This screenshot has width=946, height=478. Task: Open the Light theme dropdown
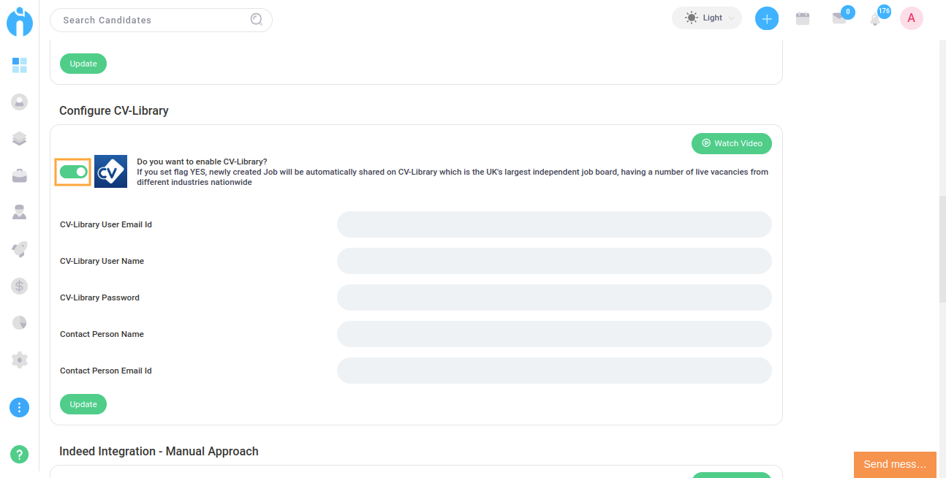(x=706, y=18)
